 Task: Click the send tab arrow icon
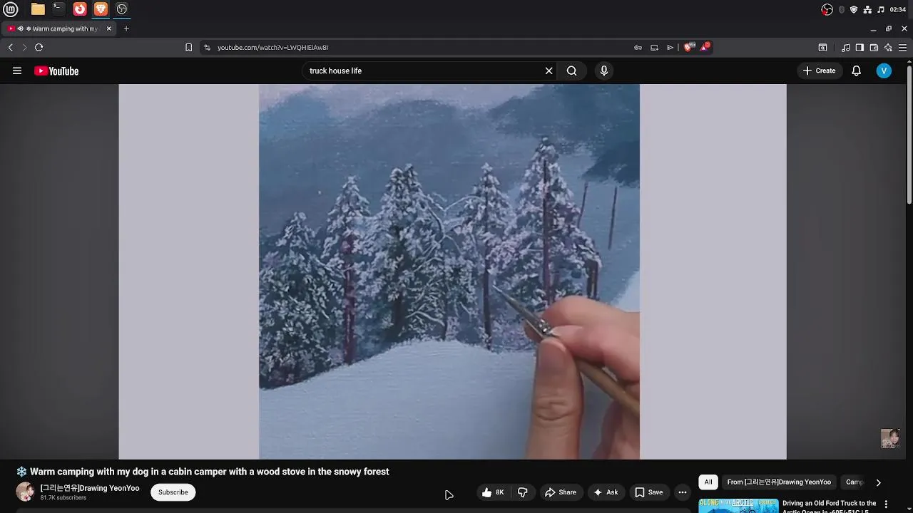[670, 47]
